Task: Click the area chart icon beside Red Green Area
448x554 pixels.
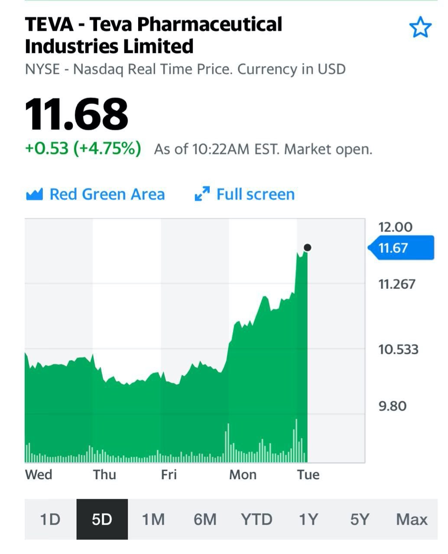Action: coord(34,194)
